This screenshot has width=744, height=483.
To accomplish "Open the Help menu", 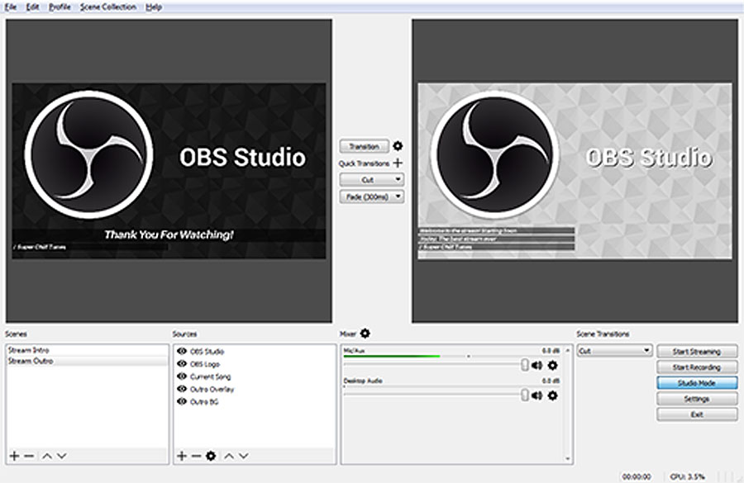I will click(x=154, y=7).
